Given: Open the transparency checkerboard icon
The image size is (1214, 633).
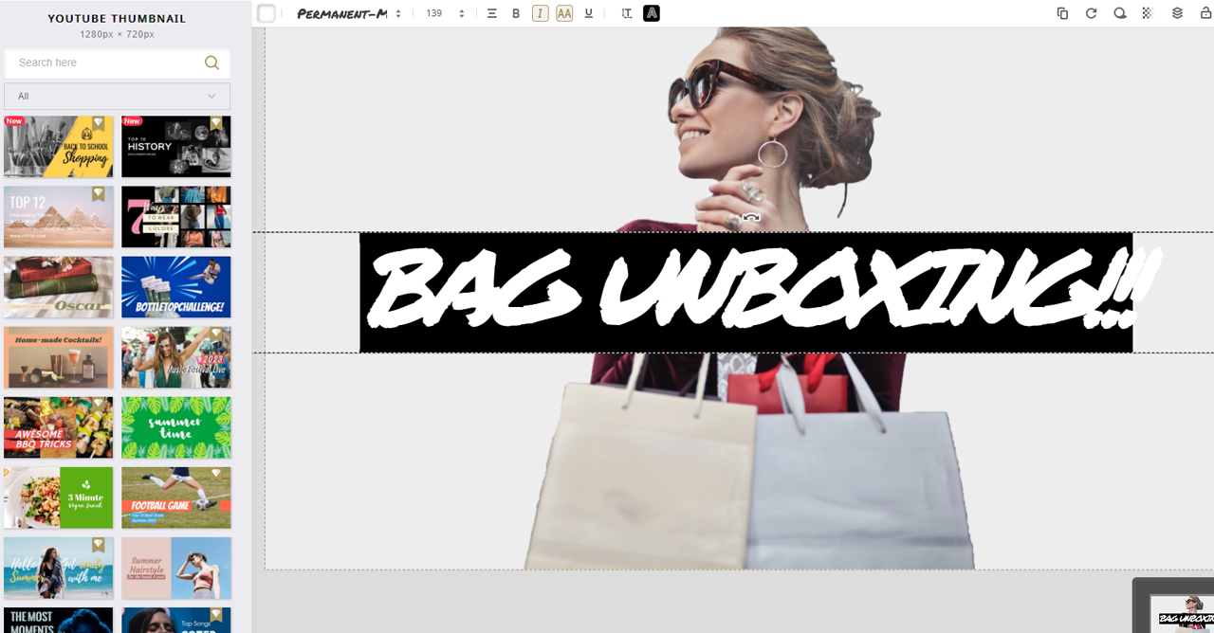Looking at the screenshot, I should pyautogui.click(x=1148, y=13).
